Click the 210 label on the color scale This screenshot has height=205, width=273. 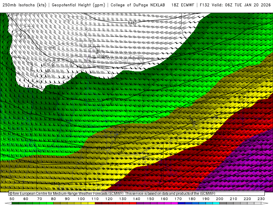pos(233,199)
